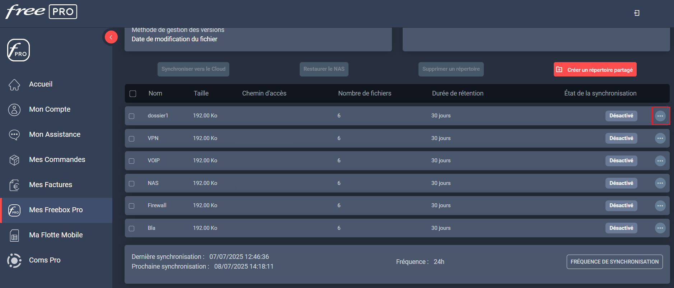674x288 pixels.
Task: Select Ma Flotte Mobile
Action: point(56,235)
